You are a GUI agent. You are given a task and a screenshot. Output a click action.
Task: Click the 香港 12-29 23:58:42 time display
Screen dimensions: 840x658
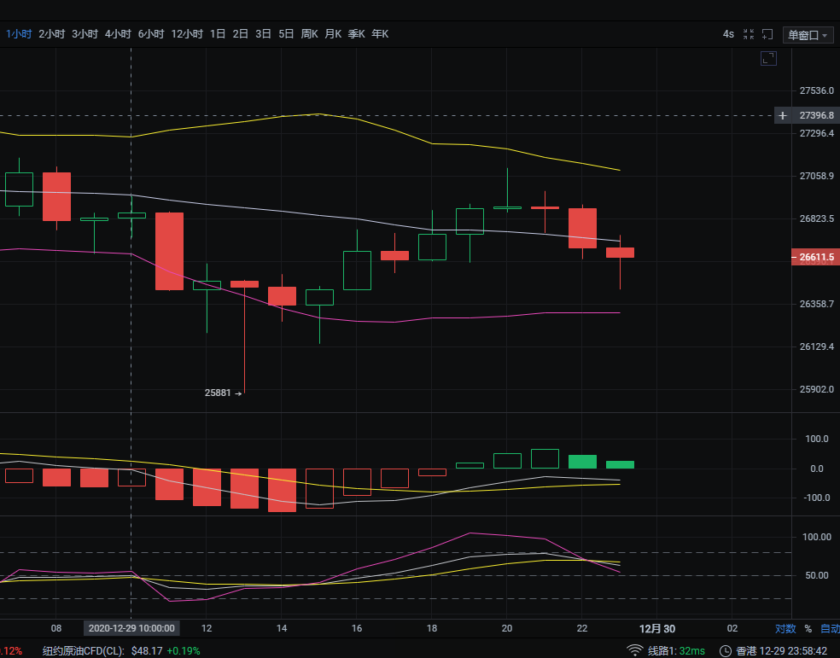pyautogui.click(x=782, y=651)
